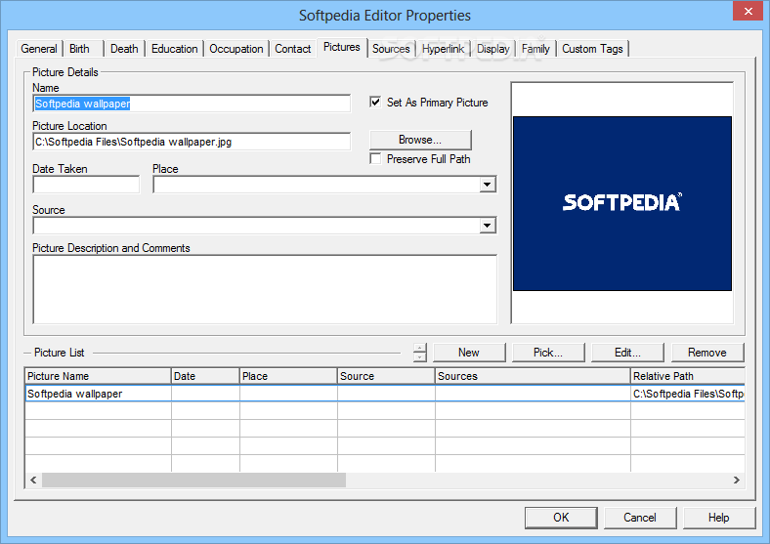The width and height of the screenshot is (770, 544).
Task: Click the Sources column header
Action: [533, 376]
